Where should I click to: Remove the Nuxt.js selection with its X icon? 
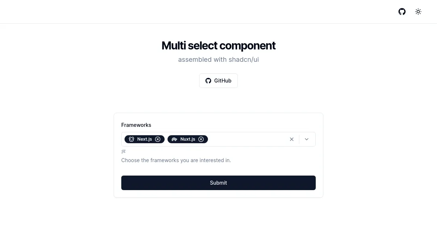(201, 139)
